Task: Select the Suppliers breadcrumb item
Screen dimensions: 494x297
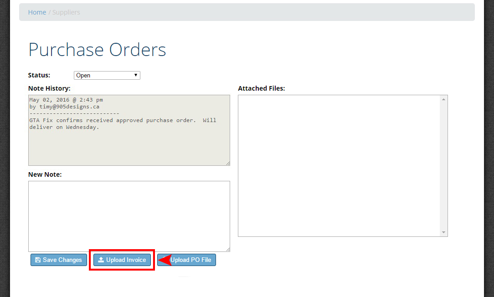Action: 66,12
